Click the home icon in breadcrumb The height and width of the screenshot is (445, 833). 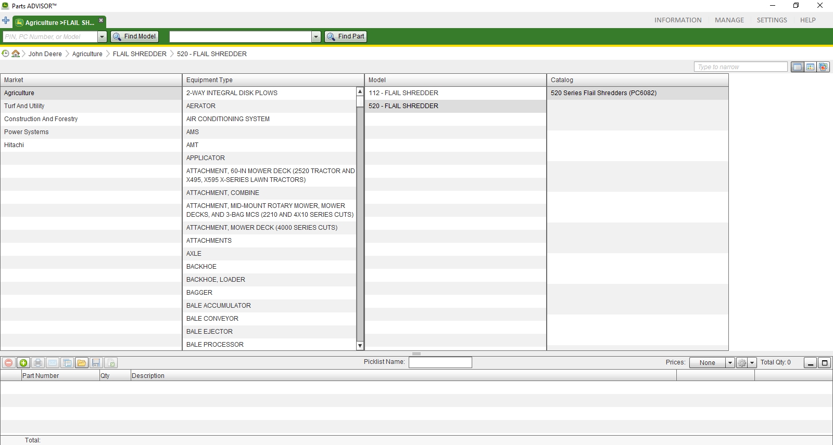point(16,54)
